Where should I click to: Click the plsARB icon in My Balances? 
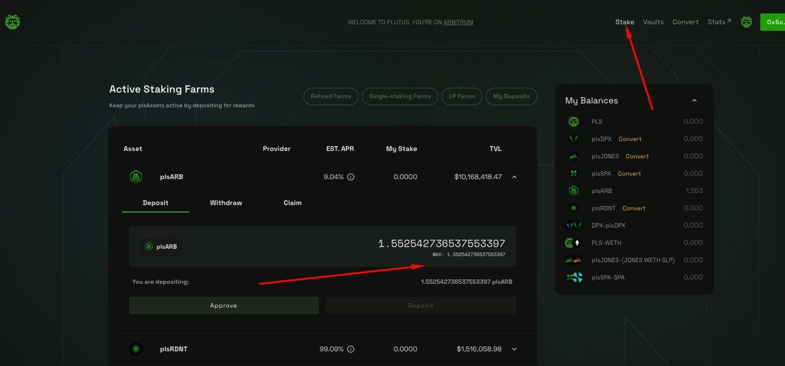pos(573,191)
